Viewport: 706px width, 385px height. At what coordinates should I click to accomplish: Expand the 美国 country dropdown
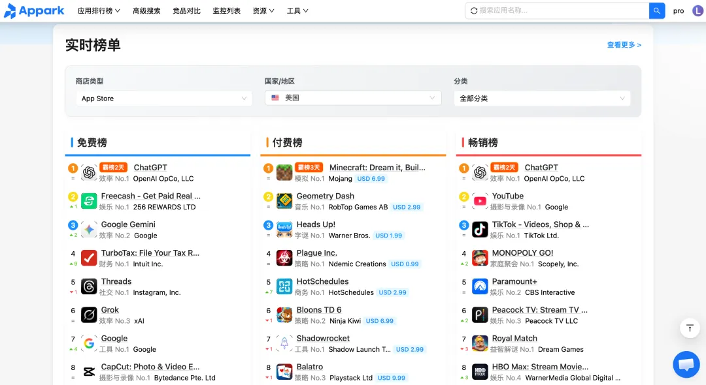pos(353,97)
